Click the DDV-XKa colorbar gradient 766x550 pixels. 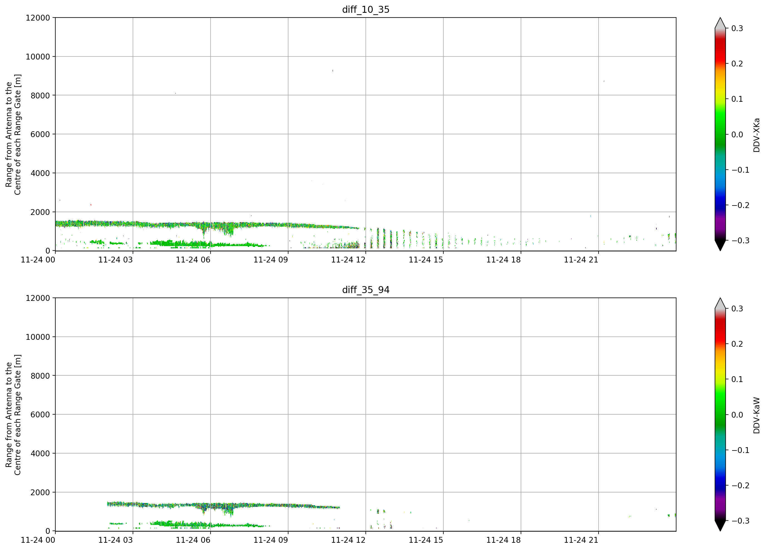[x=720, y=134]
